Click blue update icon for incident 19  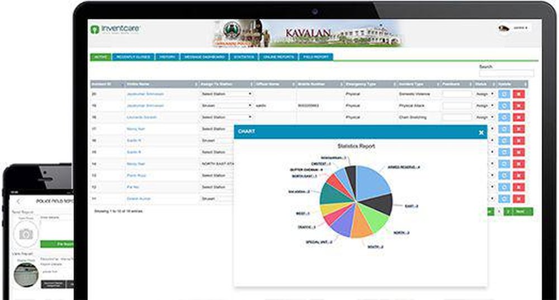pyautogui.click(x=504, y=106)
